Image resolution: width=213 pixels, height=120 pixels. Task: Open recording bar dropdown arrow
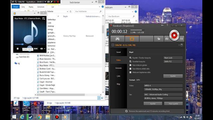[45, 2]
